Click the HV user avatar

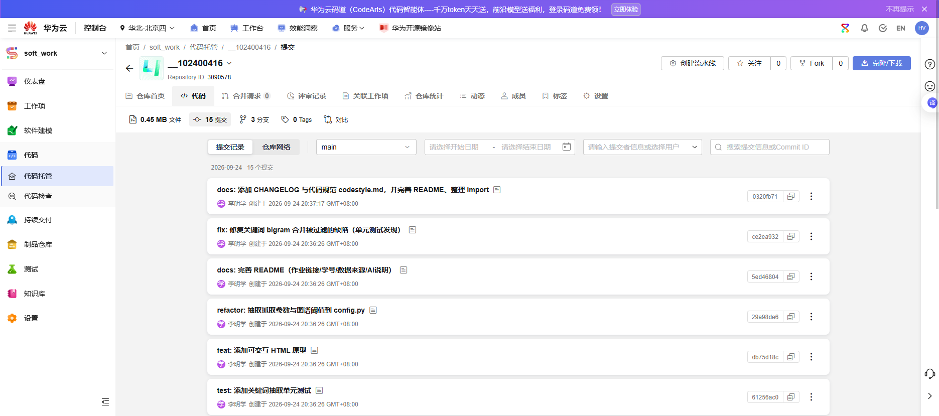pos(922,28)
